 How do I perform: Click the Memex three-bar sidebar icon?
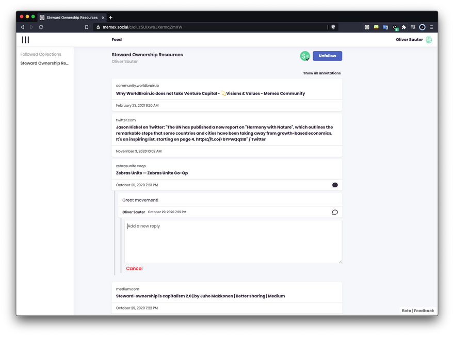pyautogui.click(x=25, y=40)
